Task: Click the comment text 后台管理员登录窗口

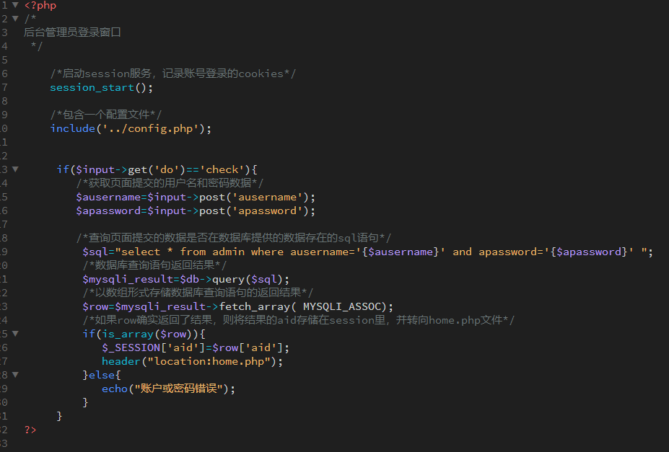Action: (73, 32)
